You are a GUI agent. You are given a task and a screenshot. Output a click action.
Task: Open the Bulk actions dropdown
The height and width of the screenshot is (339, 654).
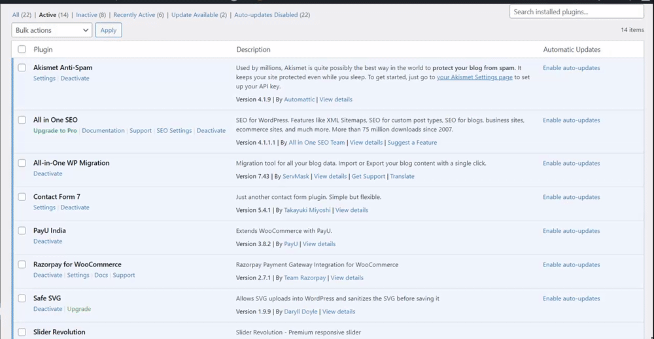tap(52, 30)
